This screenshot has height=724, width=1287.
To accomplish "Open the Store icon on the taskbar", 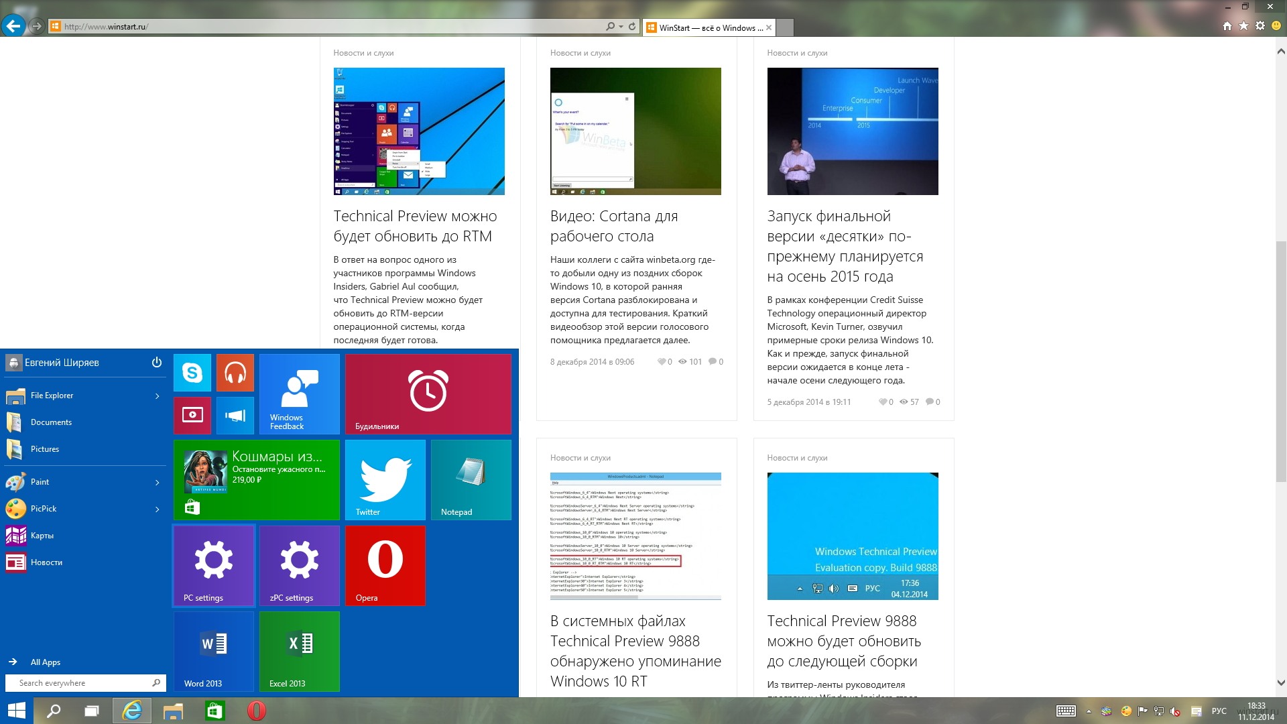I will point(214,711).
